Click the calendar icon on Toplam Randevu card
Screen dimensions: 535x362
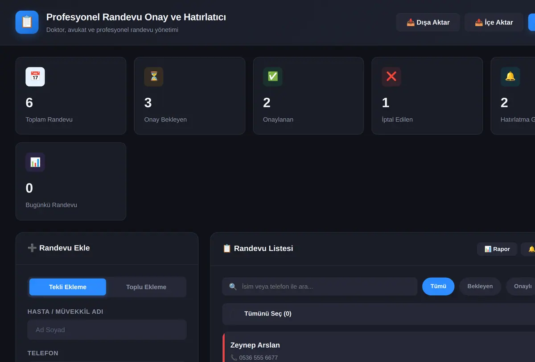tap(35, 77)
